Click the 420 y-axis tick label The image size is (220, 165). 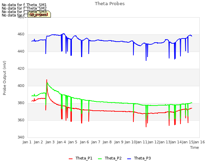(21, 69)
